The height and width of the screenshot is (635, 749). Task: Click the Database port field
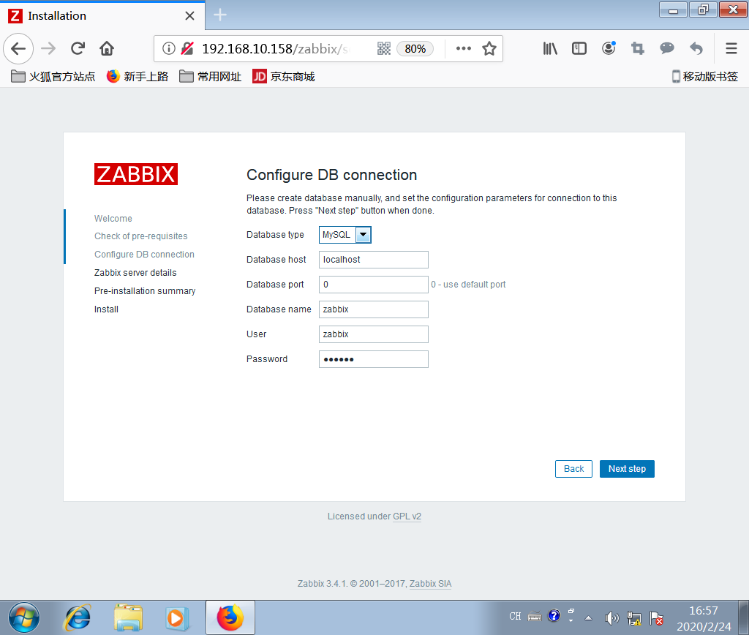(x=374, y=285)
